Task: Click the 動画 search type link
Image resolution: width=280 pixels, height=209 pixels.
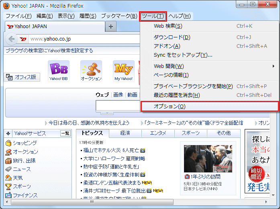Action: tap(132, 95)
